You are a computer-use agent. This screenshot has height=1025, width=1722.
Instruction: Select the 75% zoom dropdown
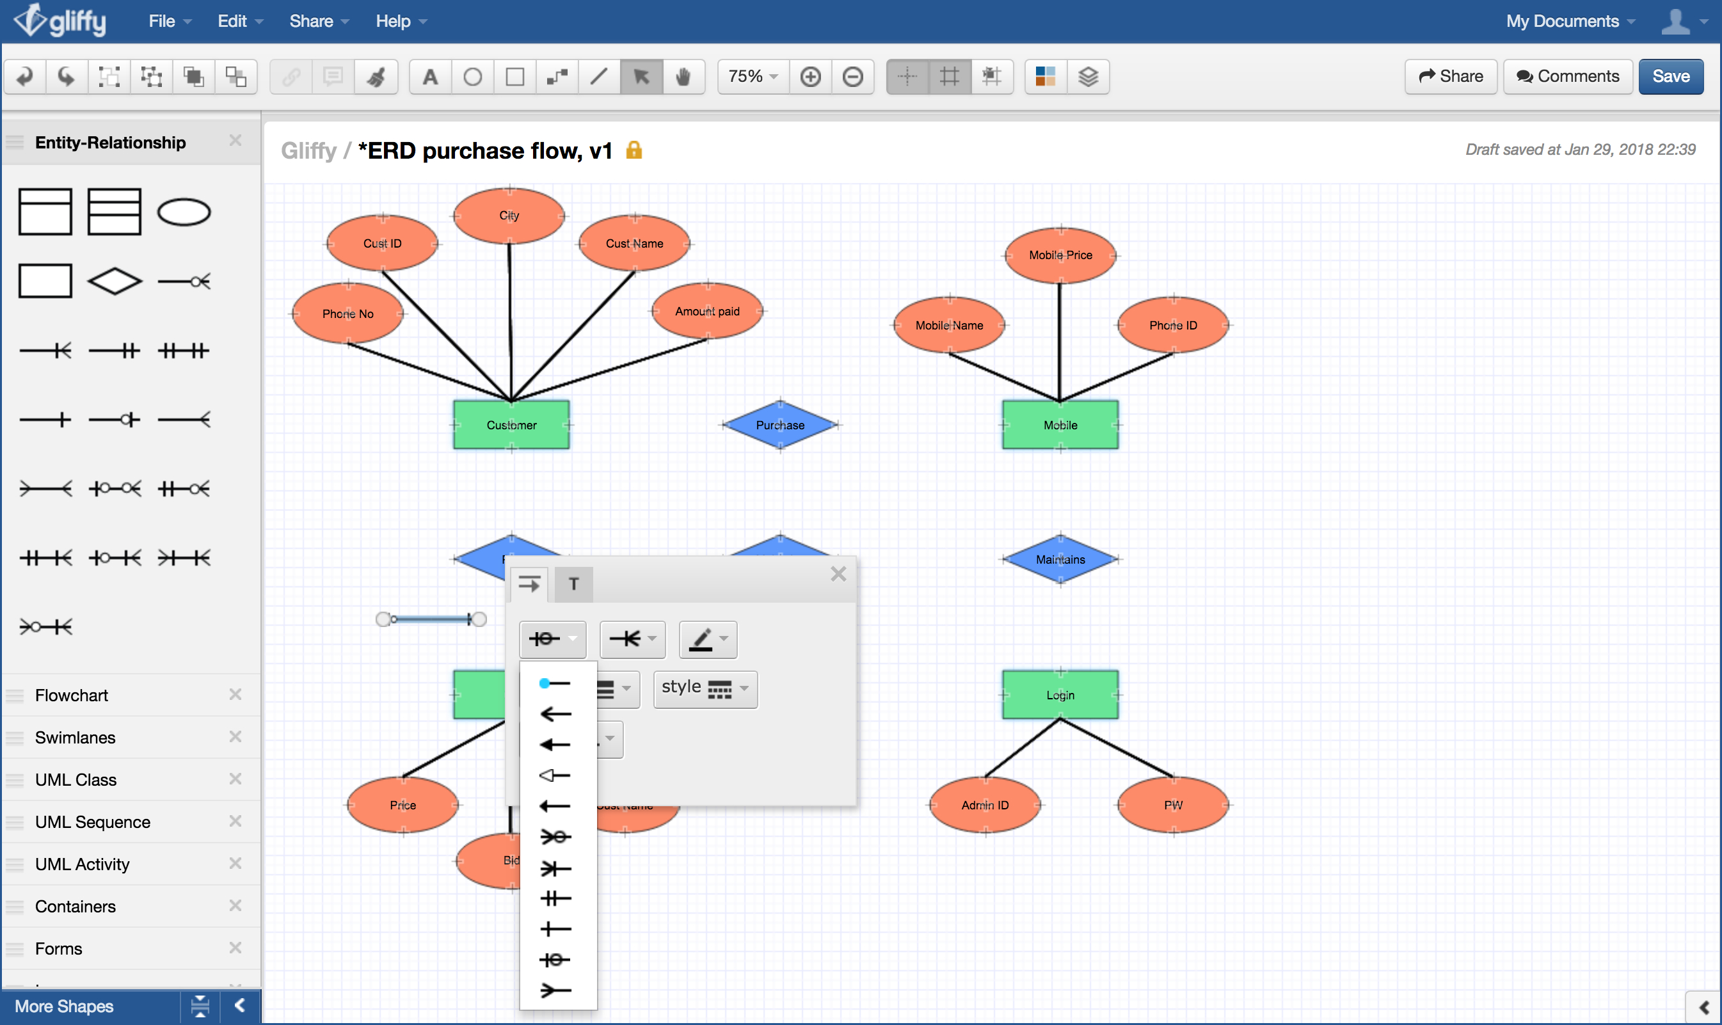coord(752,75)
